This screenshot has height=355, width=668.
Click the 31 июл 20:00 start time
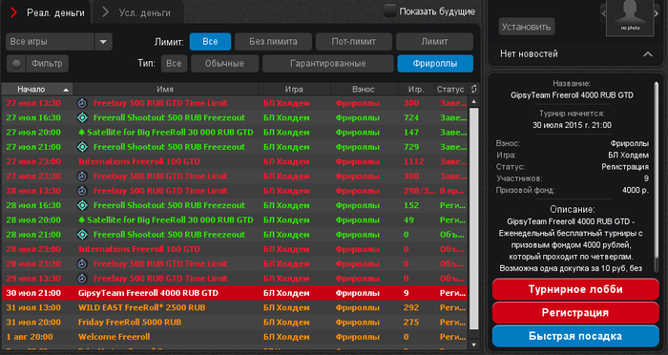click(x=33, y=323)
